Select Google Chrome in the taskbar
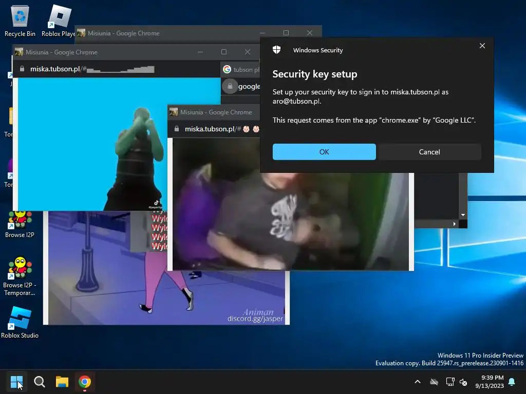The image size is (526, 394). coord(85,382)
